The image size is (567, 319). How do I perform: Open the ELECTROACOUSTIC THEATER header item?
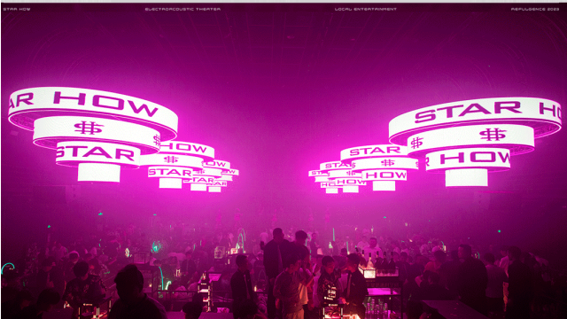183,9
